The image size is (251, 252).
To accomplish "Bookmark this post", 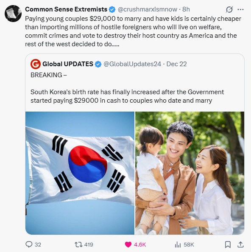I will coord(228,244).
